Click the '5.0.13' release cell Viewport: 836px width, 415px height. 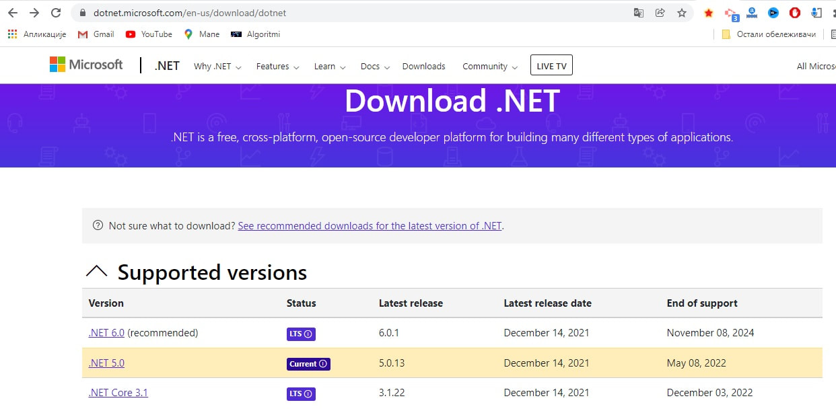393,363
